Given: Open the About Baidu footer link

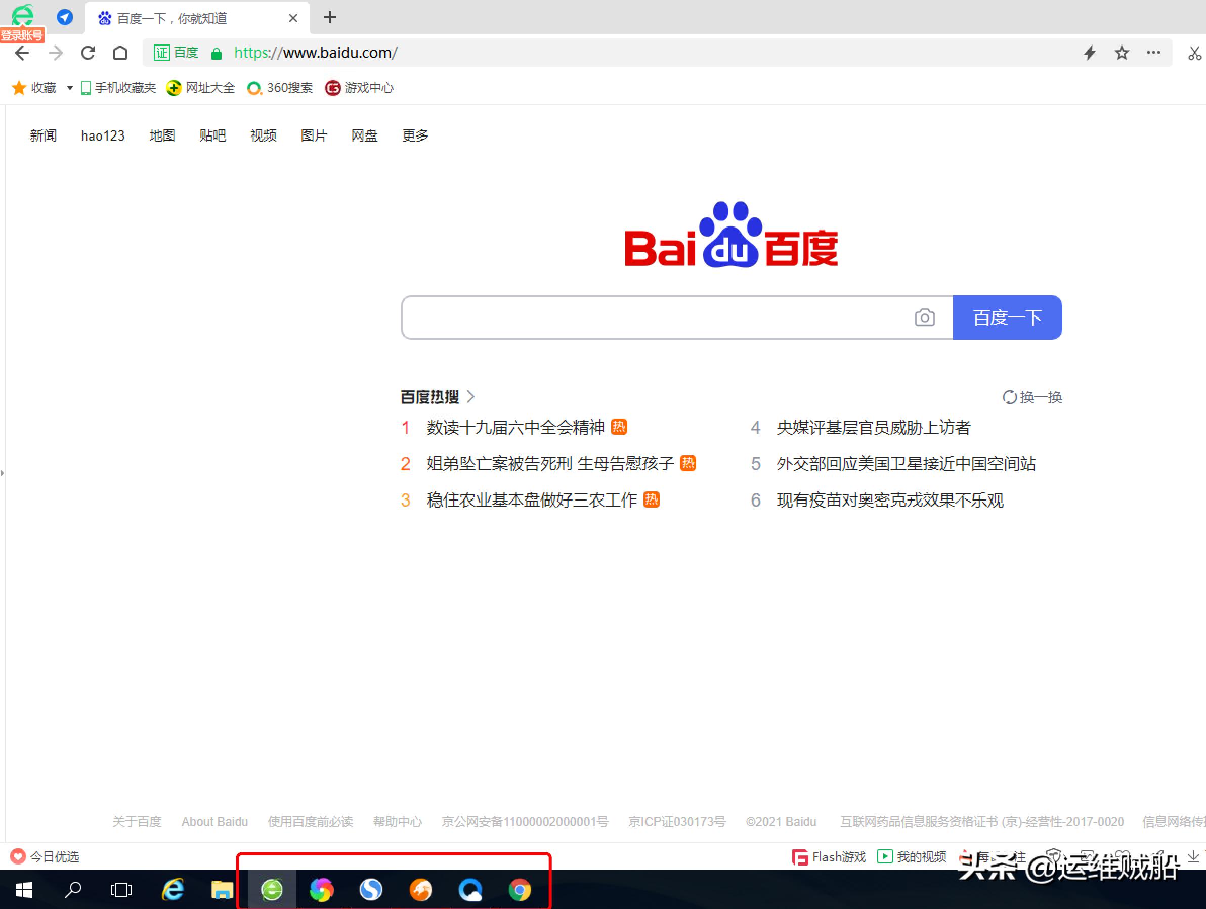Looking at the screenshot, I should [x=214, y=822].
